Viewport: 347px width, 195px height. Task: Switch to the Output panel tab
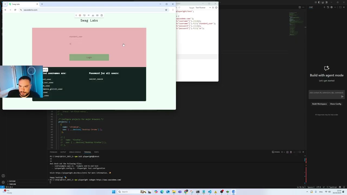[63, 152]
